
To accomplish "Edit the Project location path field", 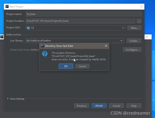I will [81, 21].
